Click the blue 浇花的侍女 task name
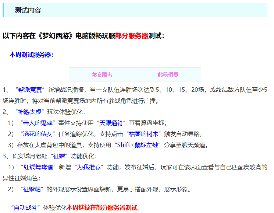Viewport: 274px width, 213px height. pyautogui.click(x=36, y=134)
